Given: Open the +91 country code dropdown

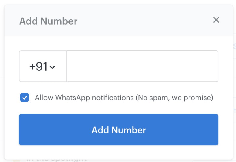Looking at the screenshot, I should [43, 66].
